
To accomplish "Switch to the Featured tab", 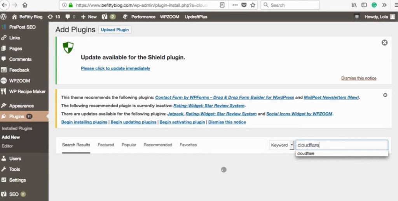I will point(106,145).
